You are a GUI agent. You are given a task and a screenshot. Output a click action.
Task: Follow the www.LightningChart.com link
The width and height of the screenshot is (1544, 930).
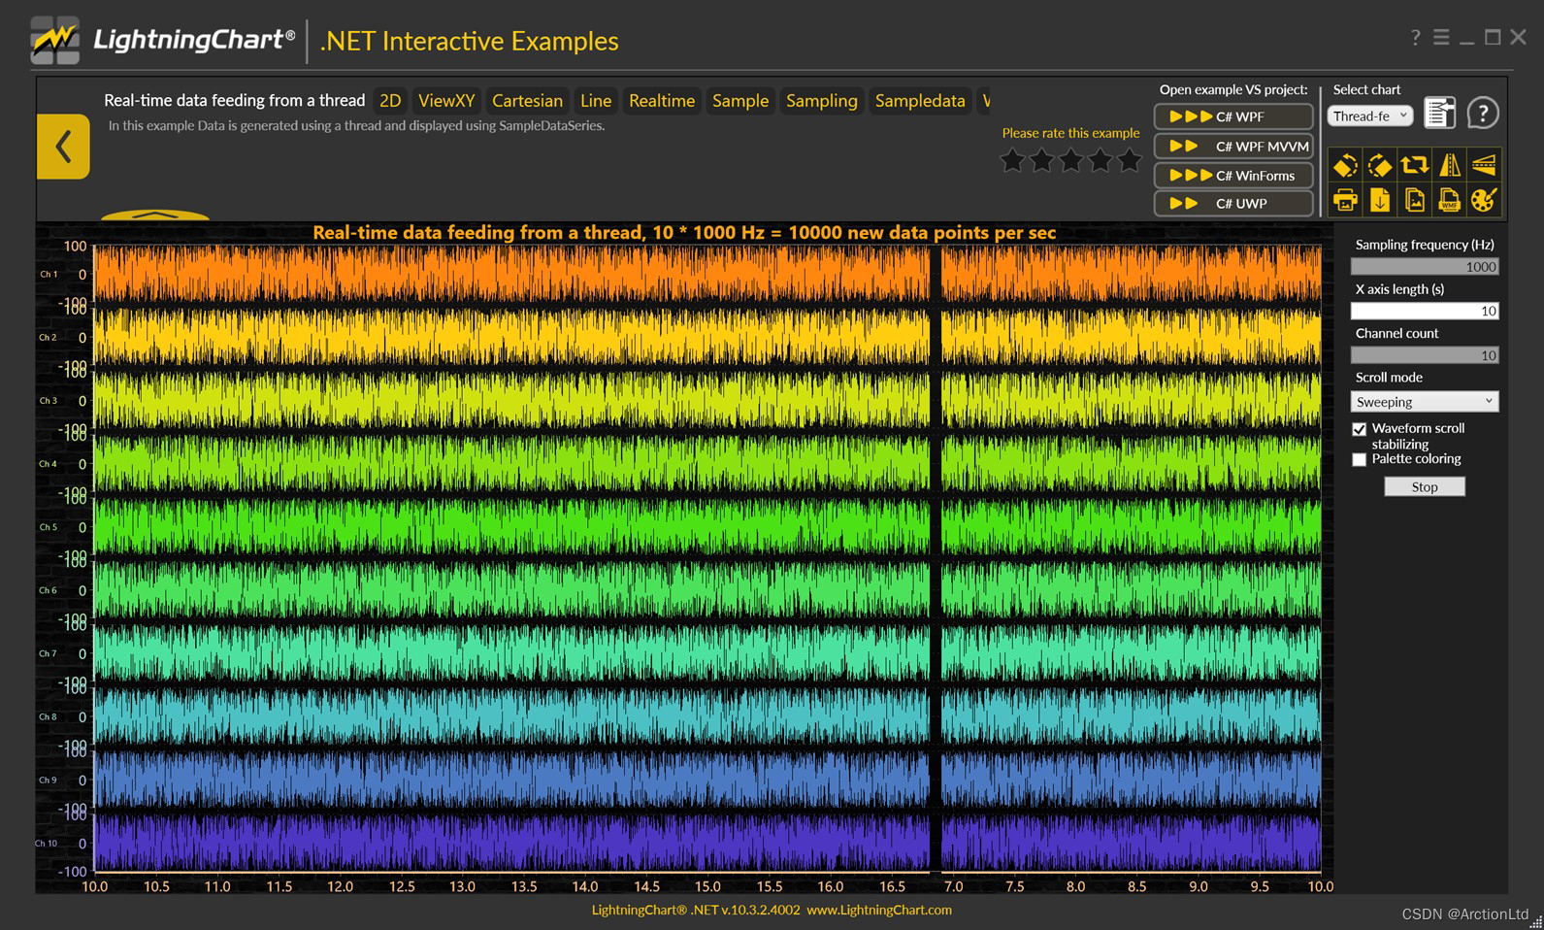pyautogui.click(x=879, y=911)
